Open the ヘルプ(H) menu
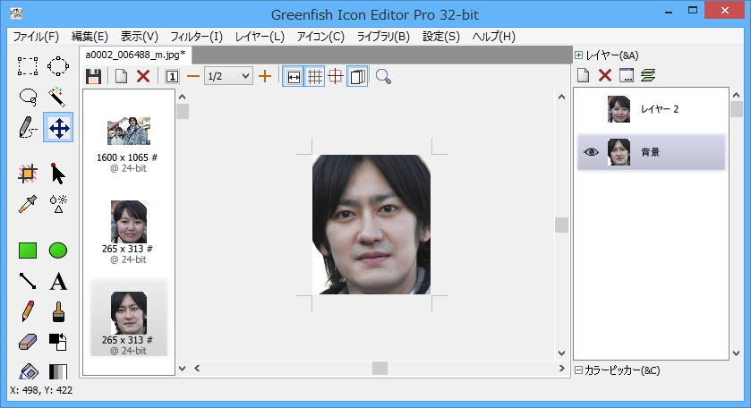Image resolution: width=751 pixels, height=408 pixels. [494, 37]
